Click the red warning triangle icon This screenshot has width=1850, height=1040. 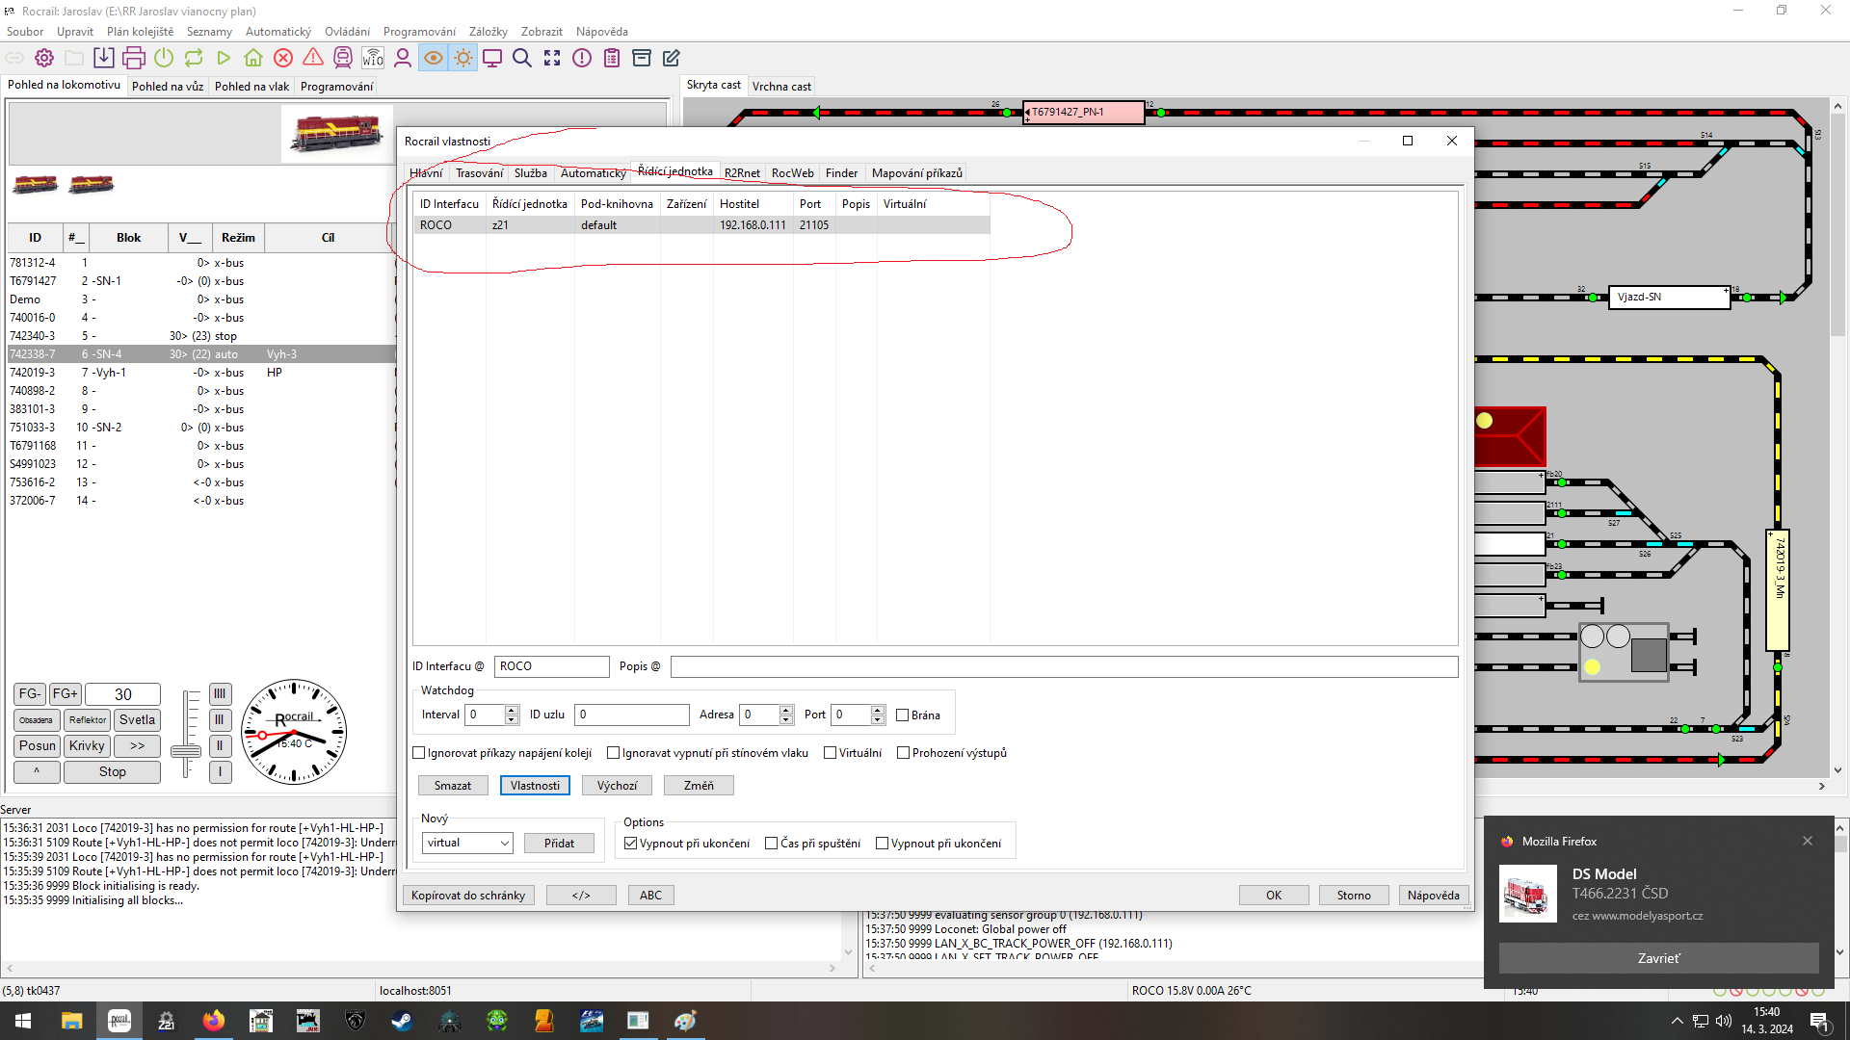313,58
